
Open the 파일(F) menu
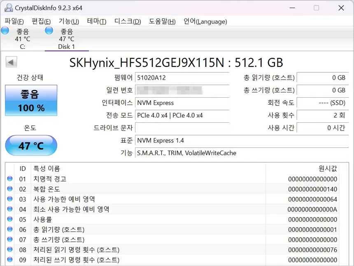click(x=14, y=21)
